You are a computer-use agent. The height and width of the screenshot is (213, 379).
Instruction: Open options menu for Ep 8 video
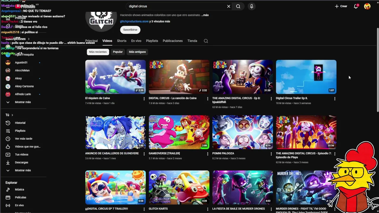tap(271, 99)
